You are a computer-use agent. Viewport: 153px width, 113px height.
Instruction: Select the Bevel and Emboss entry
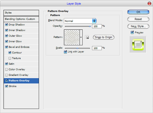click(21, 47)
